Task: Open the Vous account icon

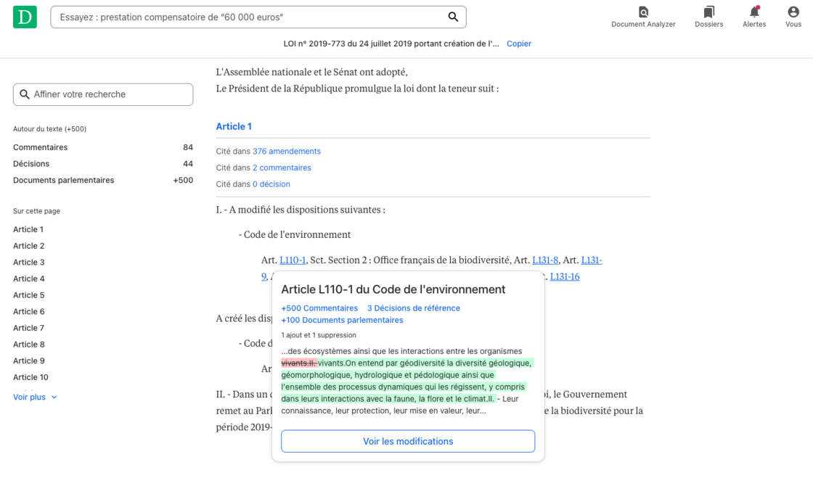Action: coord(793,12)
